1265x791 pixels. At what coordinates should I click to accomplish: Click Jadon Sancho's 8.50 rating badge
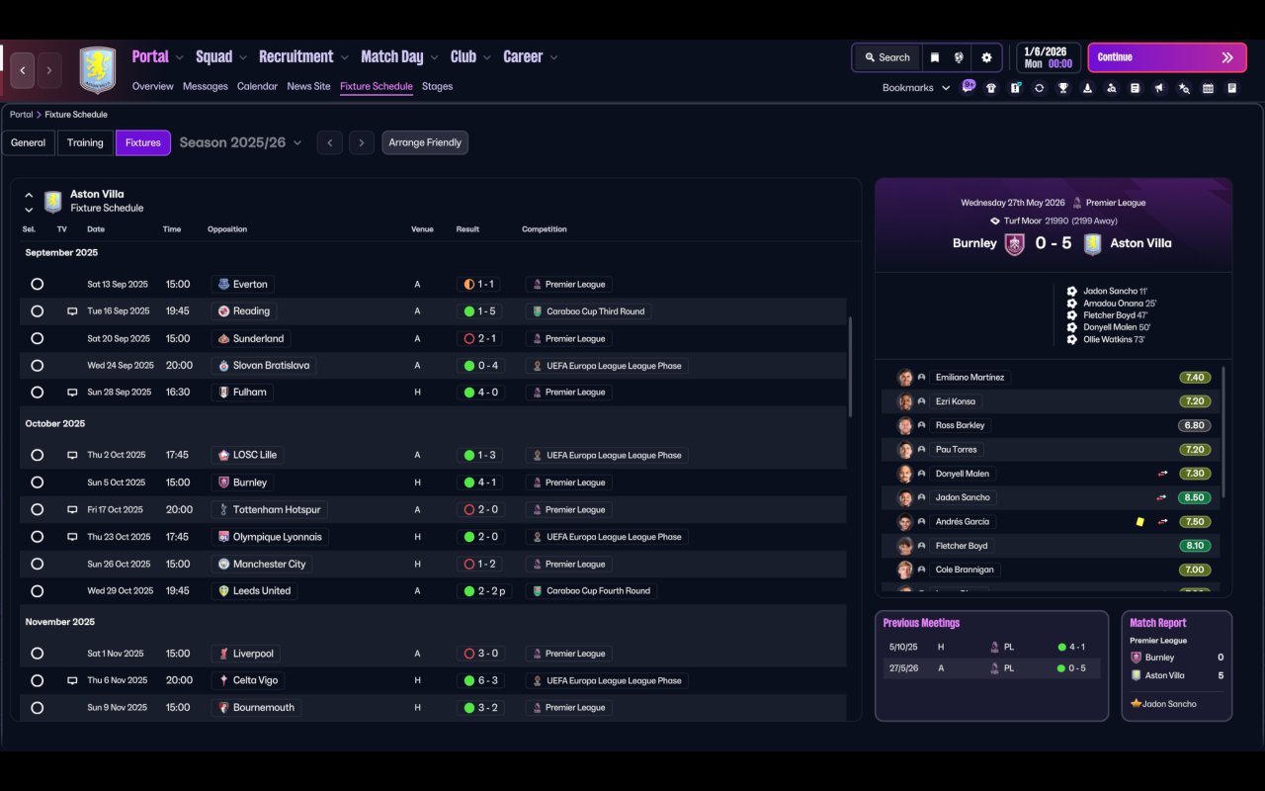click(x=1195, y=498)
